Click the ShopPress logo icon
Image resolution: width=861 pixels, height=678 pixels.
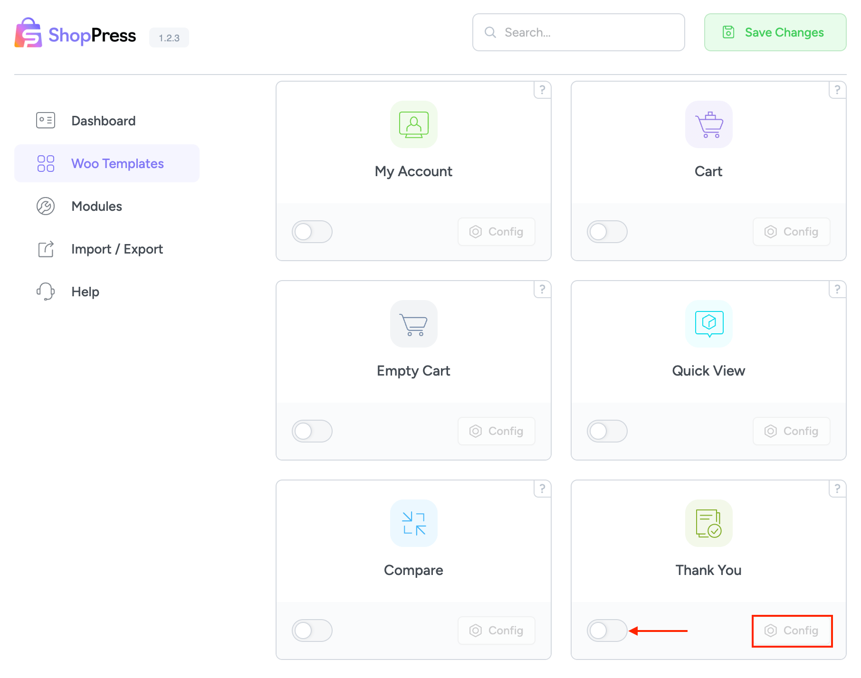(x=29, y=33)
